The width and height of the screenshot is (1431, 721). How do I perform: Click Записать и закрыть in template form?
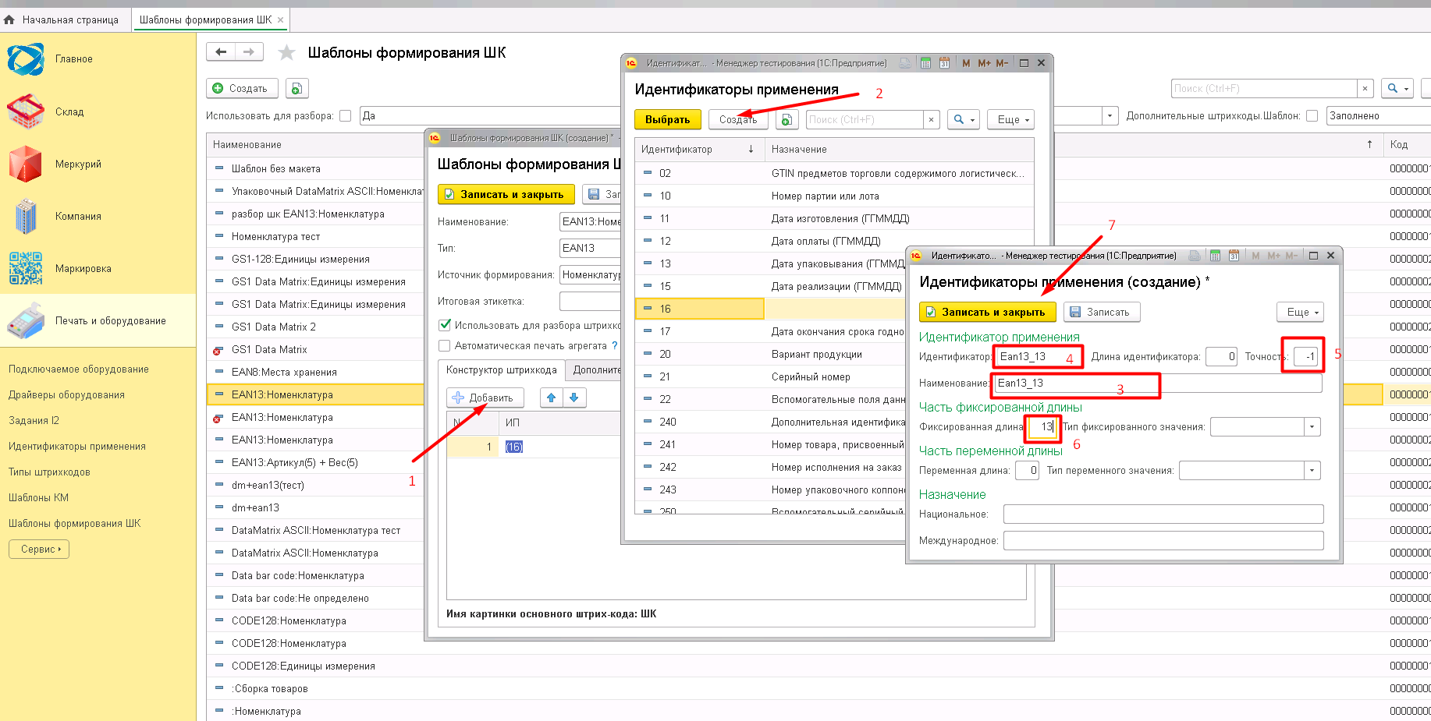coord(506,194)
